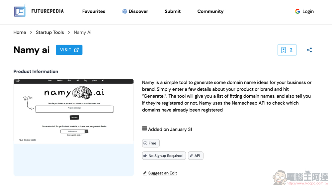
Task: Click the calendar icon near Added on January 31
Action: tap(144, 128)
